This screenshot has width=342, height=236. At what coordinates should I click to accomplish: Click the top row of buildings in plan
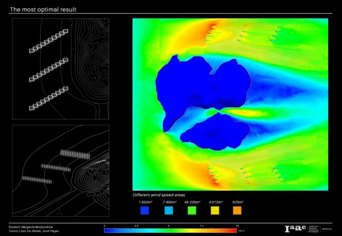click(49, 40)
